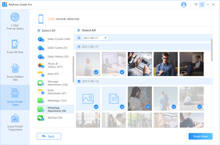Image resolution: width=220 pixels, height=145 pixels.
Task: Select the man on sofa video thumbnail
Action: pyautogui.click(x=192, y=64)
